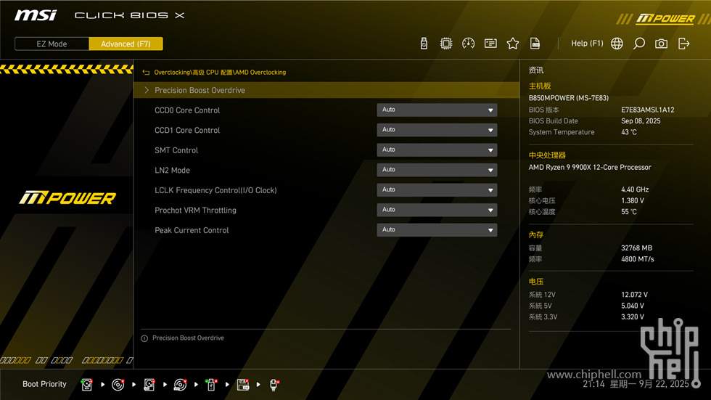
Task: Select the network boot device icon
Action: [x=274, y=385]
